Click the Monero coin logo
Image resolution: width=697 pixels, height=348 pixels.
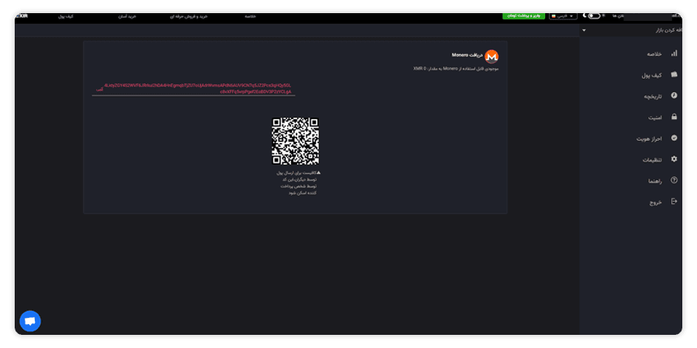(491, 56)
